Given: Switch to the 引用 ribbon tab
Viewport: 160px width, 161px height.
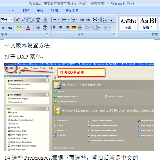Looking at the screenshot, I should pyautogui.click(x=11, y=11).
